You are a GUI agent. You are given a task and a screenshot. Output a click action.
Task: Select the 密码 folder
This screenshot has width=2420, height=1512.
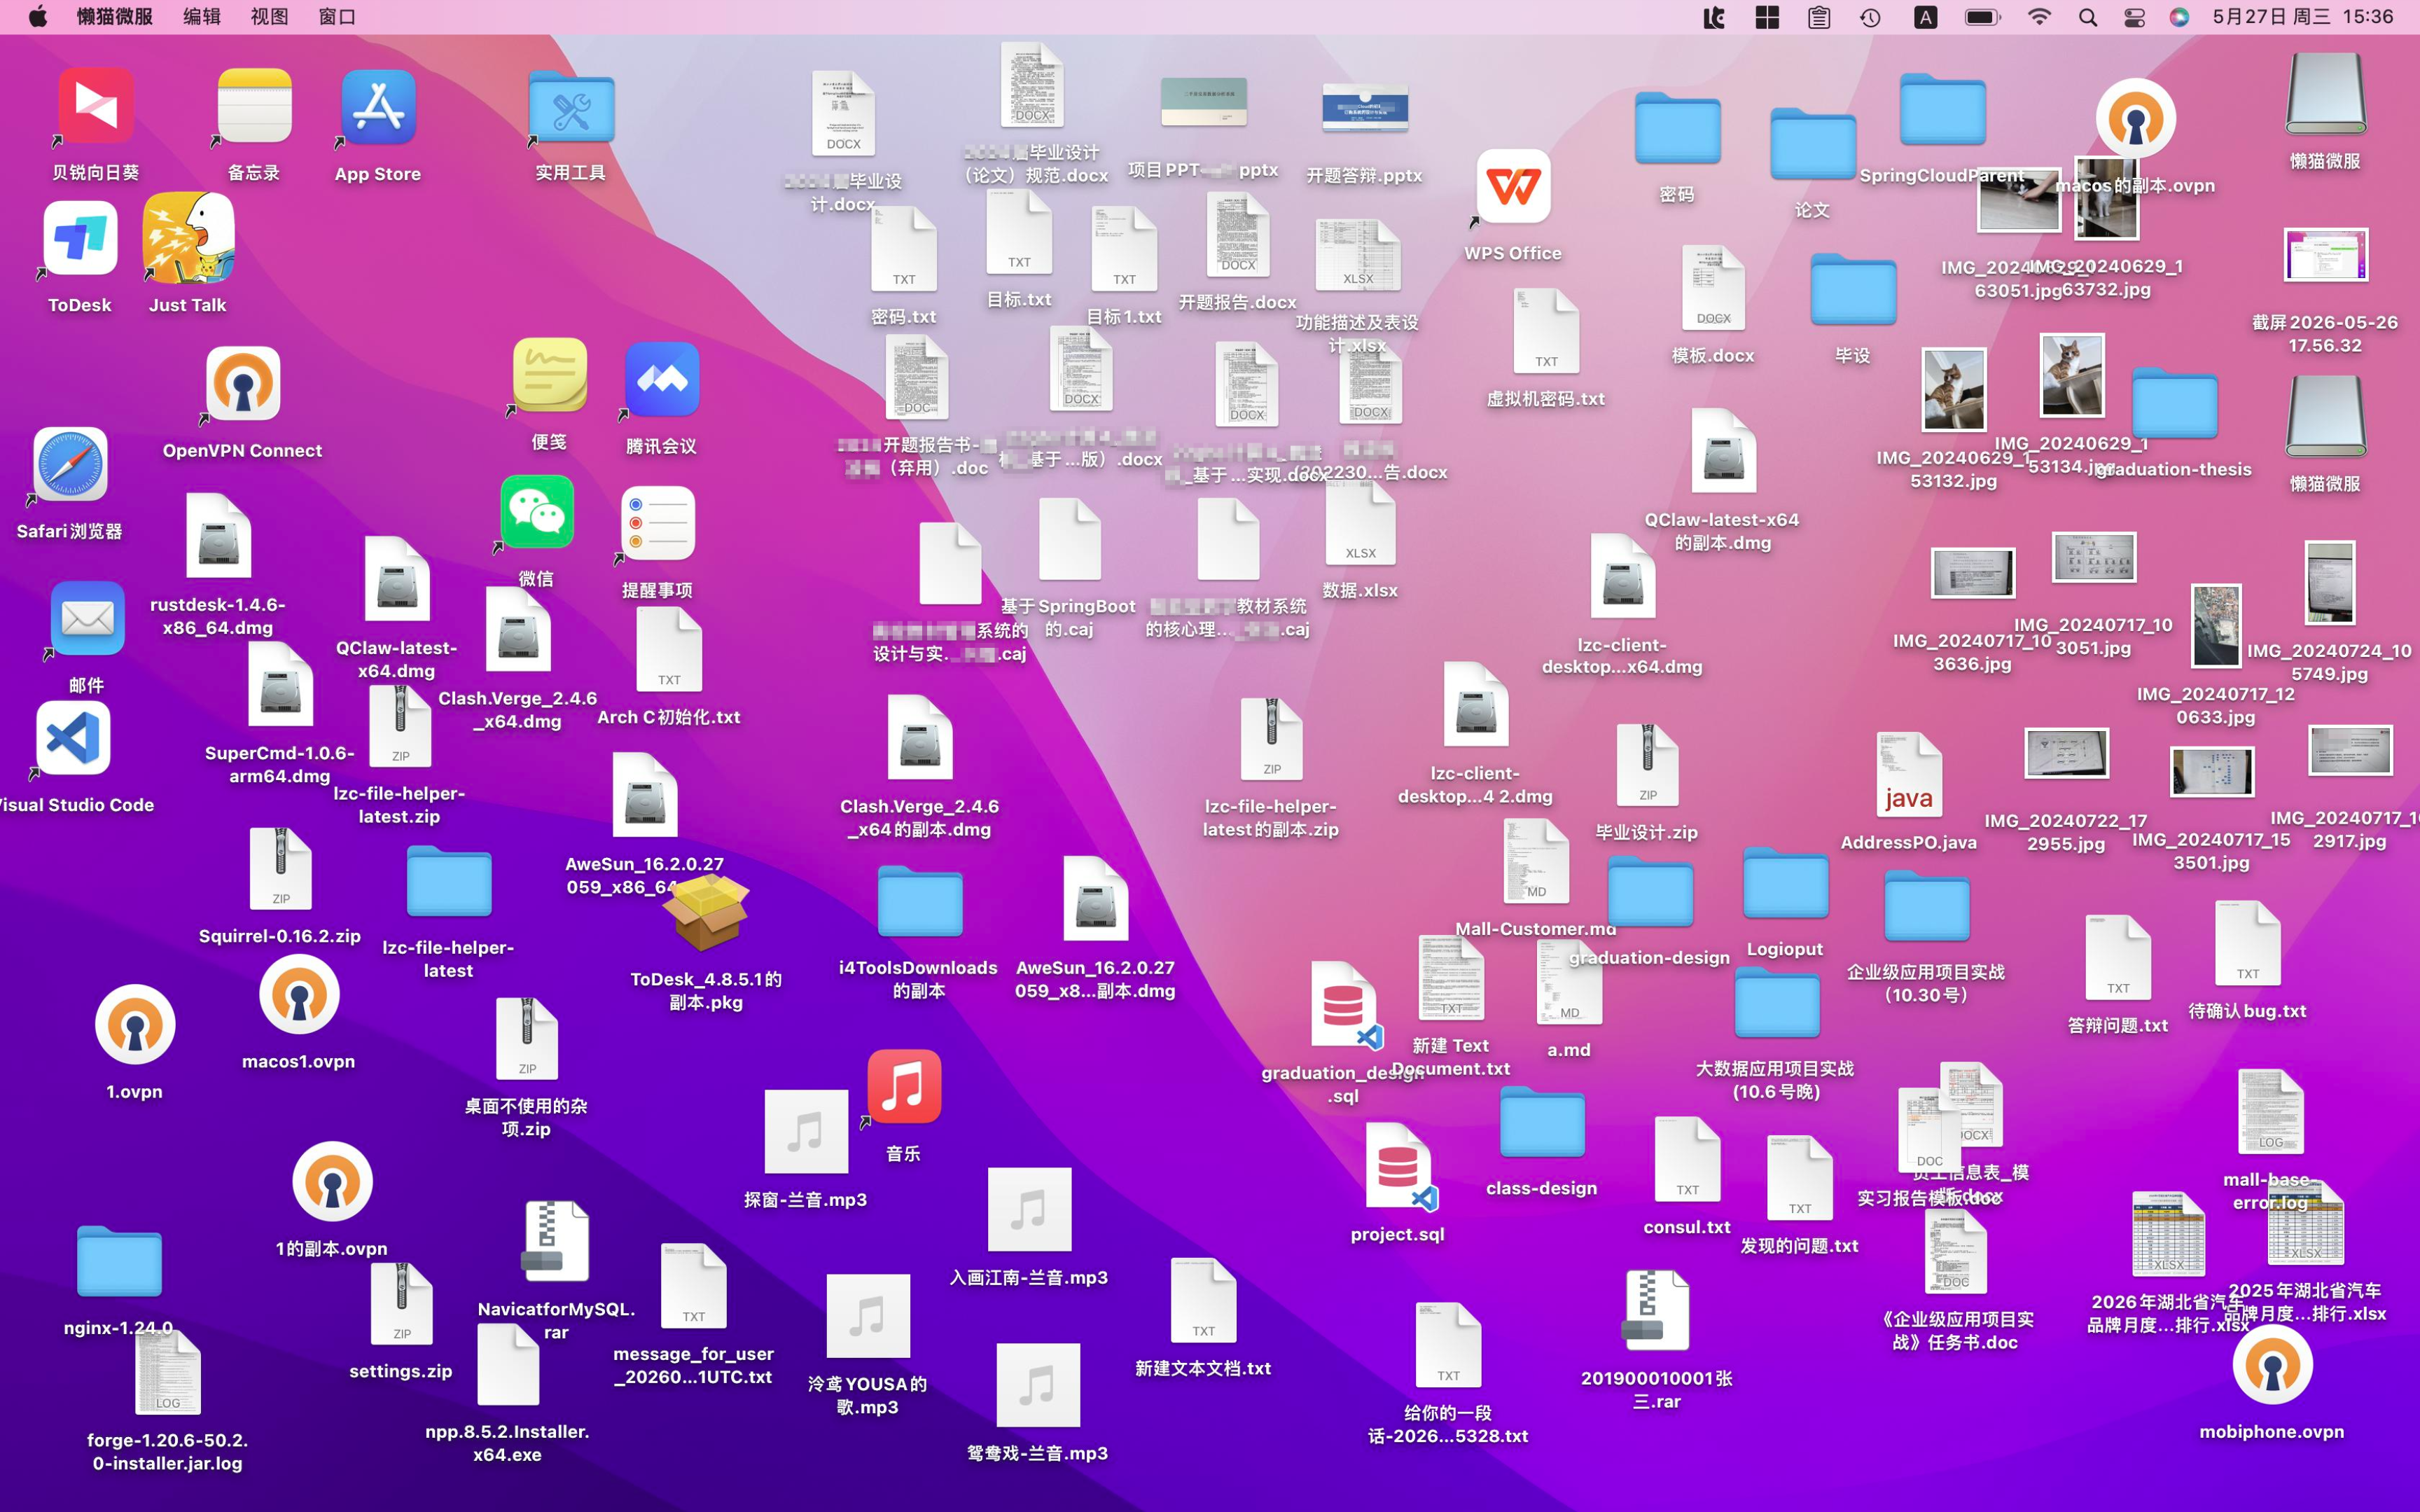[1677, 128]
